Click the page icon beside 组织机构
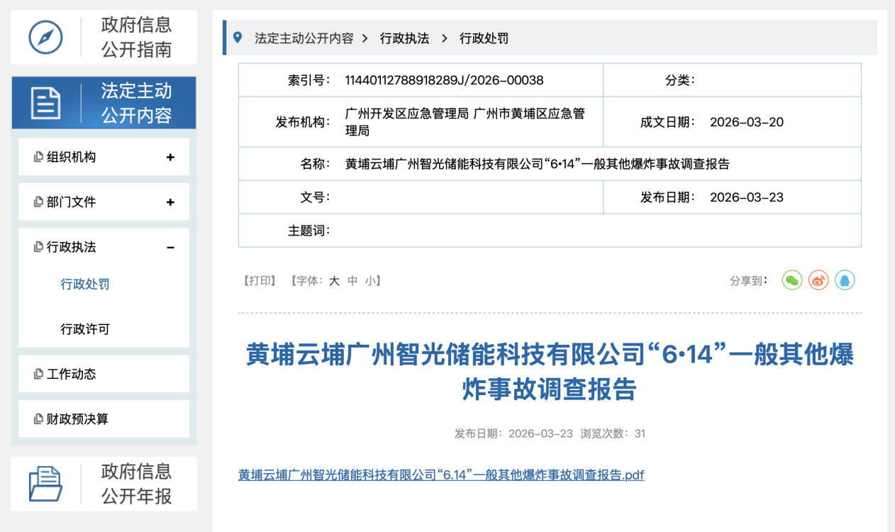This screenshot has width=895, height=532. click(x=40, y=157)
